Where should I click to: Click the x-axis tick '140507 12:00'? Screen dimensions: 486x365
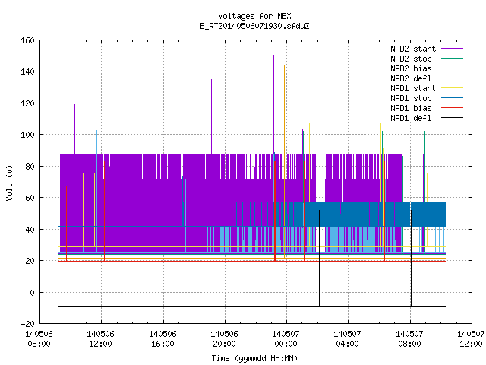coord(471,339)
